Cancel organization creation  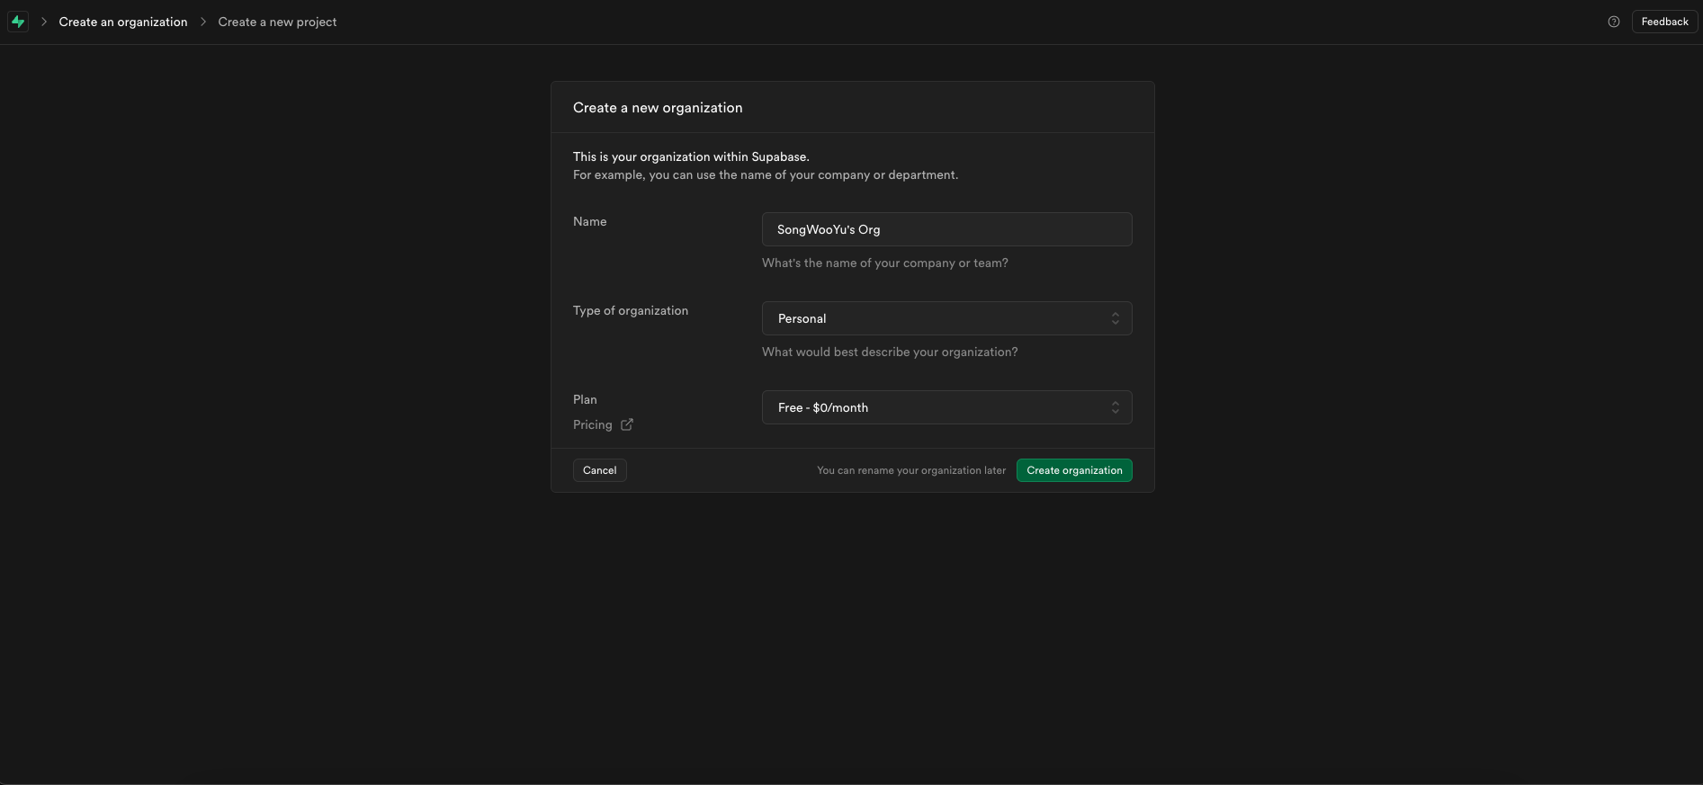(x=599, y=470)
